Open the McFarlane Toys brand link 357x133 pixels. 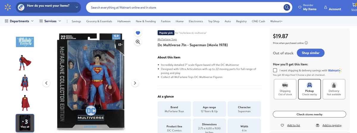167,39
